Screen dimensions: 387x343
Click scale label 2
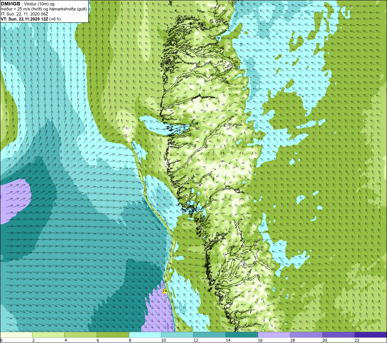(33, 340)
